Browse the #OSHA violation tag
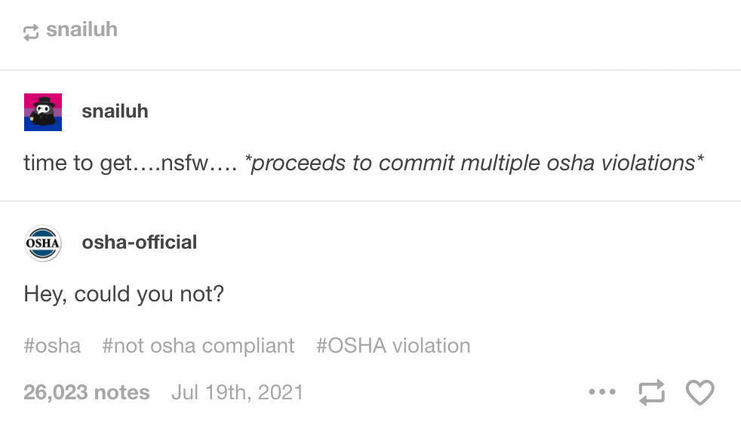The height and width of the screenshot is (434, 741). (x=393, y=346)
